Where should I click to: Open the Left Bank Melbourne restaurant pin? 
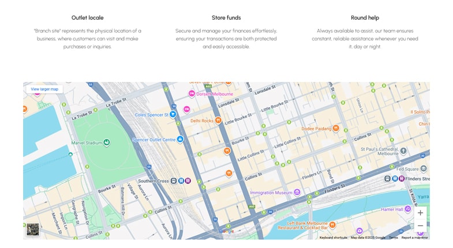332,225
